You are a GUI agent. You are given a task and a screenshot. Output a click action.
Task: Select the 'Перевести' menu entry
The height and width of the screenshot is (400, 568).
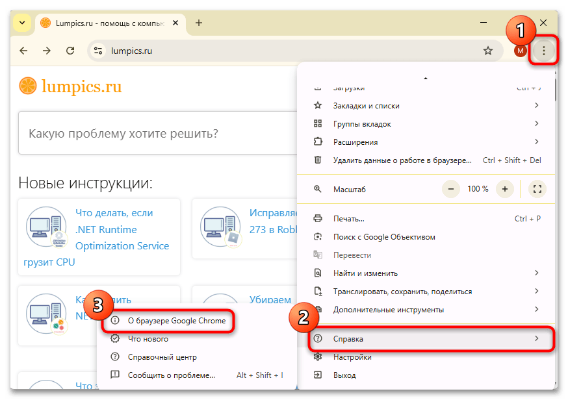(426, 255)
